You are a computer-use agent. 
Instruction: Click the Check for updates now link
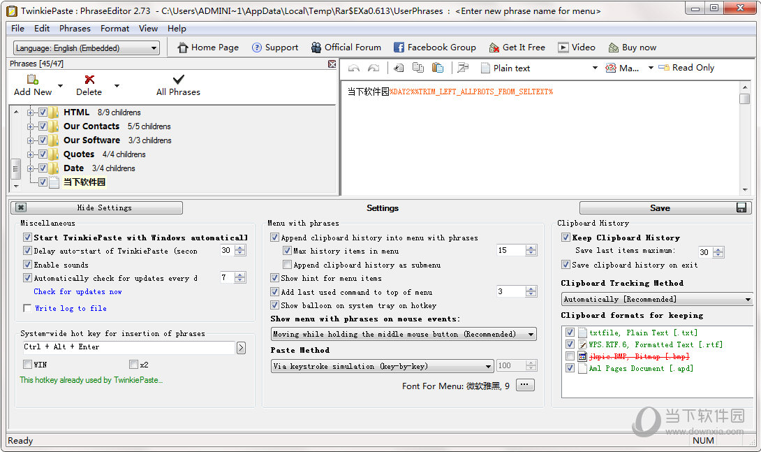coord(77,292)
